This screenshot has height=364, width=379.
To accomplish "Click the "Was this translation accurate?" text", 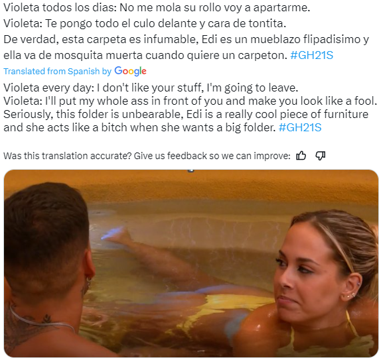I will [67, 156].
